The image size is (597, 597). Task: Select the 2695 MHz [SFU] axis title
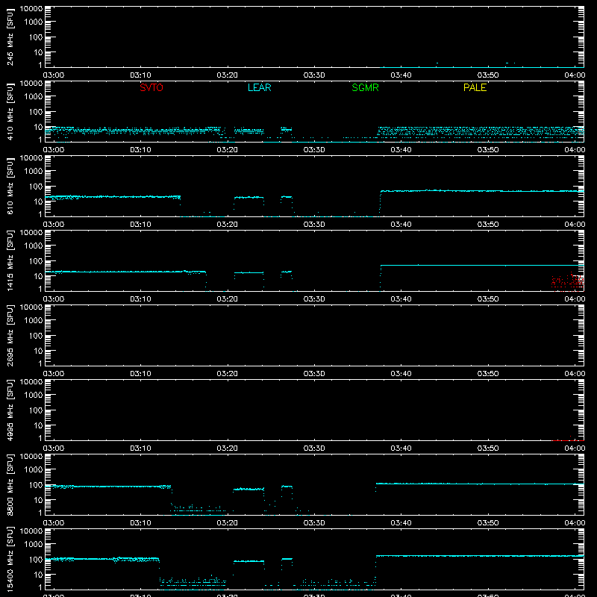coord(10,335)
